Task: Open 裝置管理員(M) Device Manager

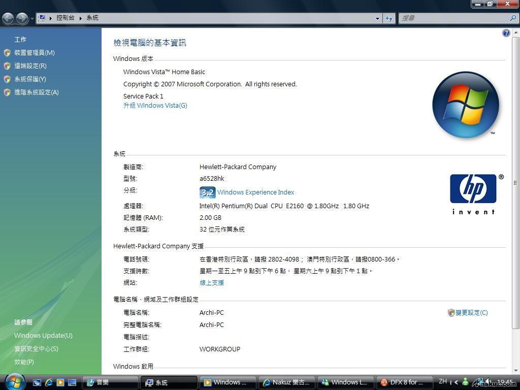Action: point(34,53)
